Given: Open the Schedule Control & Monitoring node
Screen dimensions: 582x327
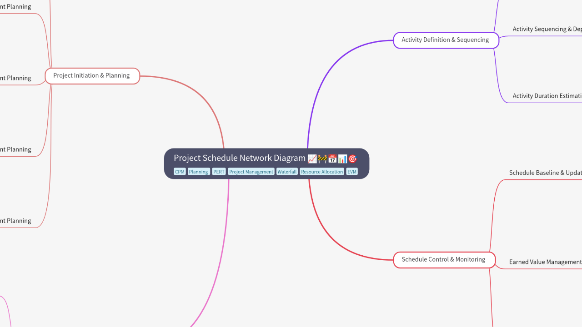Looking at the screenshot, I should point(444,260).
